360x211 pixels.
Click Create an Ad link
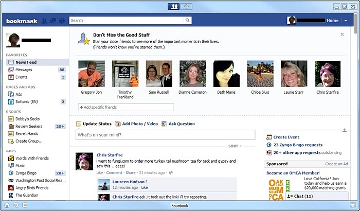[x=336, y=164]
